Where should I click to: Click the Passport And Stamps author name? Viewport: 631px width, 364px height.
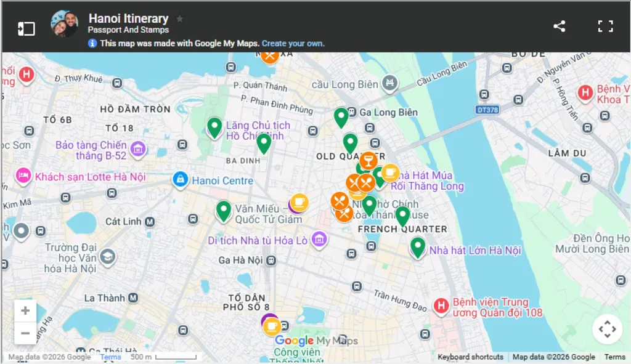point(128,30)
